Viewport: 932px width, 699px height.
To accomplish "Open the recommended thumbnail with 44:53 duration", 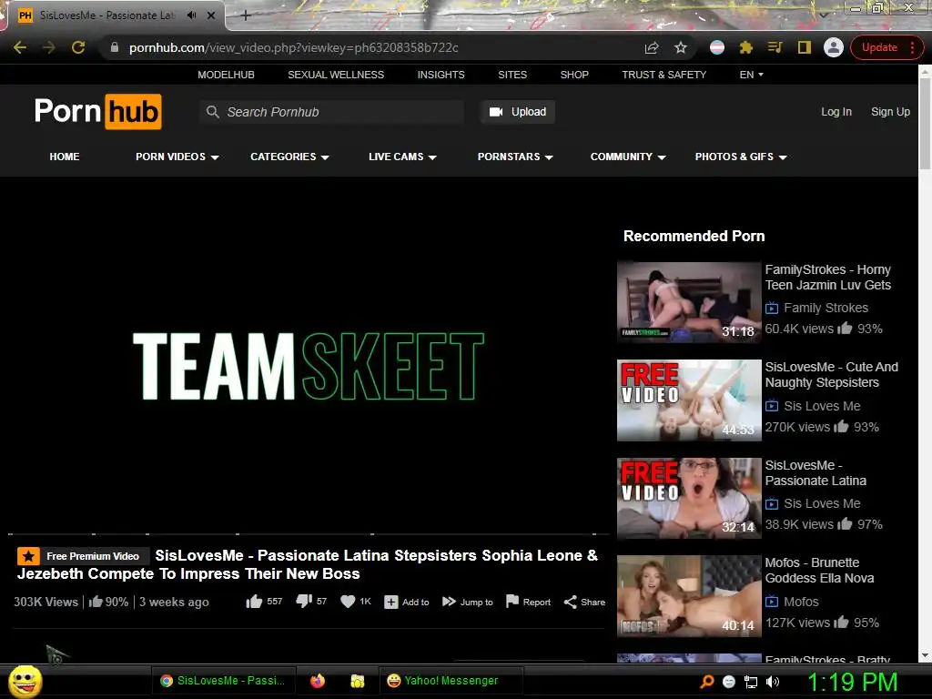I will [689, 400].
